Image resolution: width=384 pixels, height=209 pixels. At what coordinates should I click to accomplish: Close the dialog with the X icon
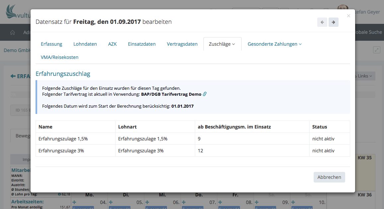click(348, 16)
